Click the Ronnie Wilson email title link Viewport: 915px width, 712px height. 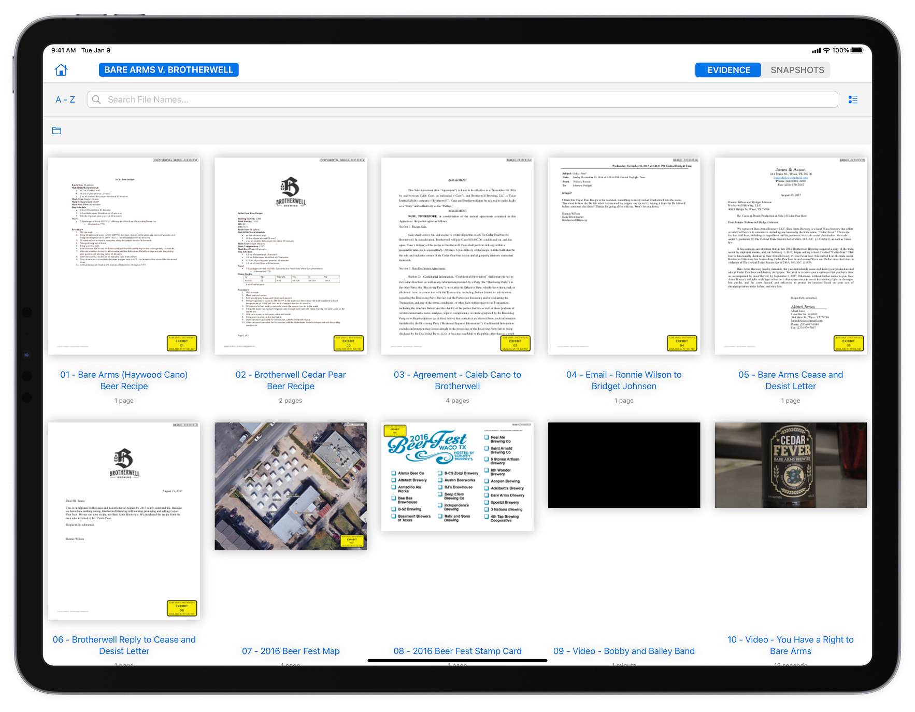pos(624,380)
